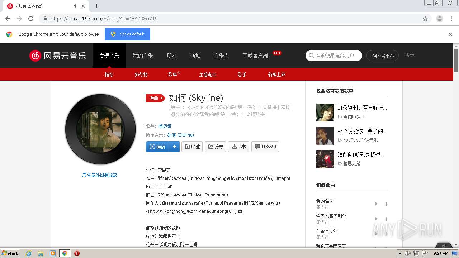Viewport: 459px width, 258px height.
Task: Bookmark this page with star icon
Action: 425,19
